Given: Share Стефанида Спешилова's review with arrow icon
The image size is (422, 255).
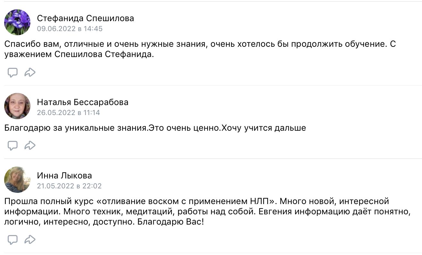Looking at the screenshot, I should (x=30, y=72).
